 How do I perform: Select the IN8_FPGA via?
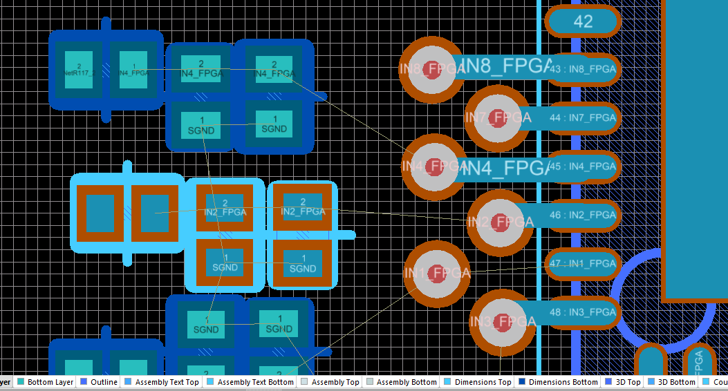point(432,70)
